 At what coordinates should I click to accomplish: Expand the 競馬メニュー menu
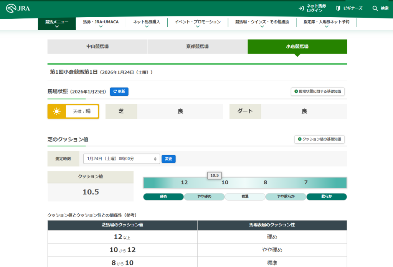(x=57, y=23)
